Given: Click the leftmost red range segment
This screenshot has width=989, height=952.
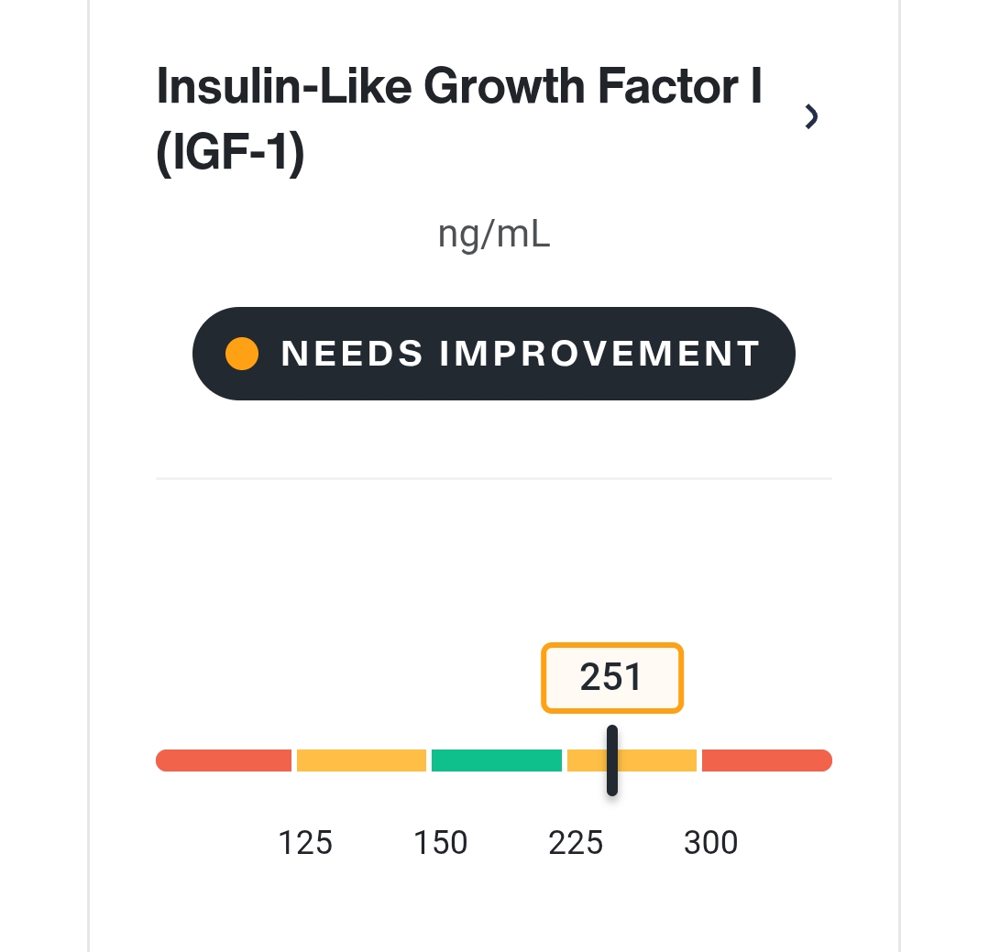Looking at the screenshot, I should click(x=224, y=761).
